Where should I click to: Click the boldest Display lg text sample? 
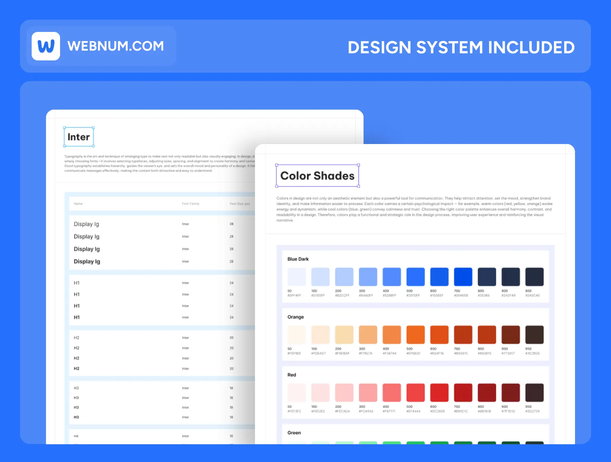click(x=87, y=262)
